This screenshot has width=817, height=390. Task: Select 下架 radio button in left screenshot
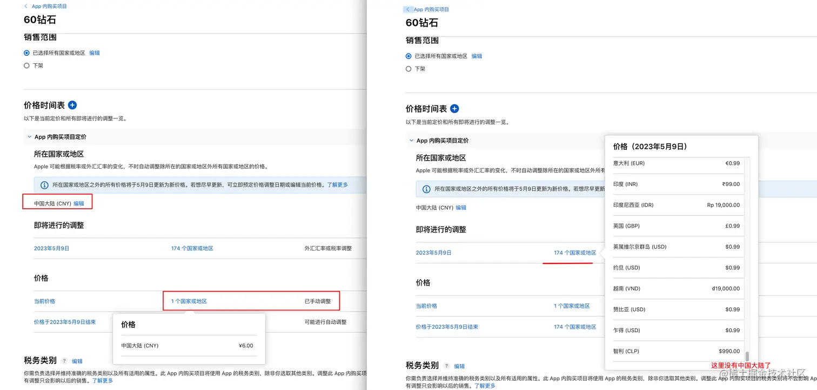26,65
